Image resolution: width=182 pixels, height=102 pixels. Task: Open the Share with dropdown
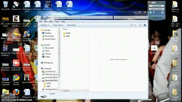pos(58,25)
